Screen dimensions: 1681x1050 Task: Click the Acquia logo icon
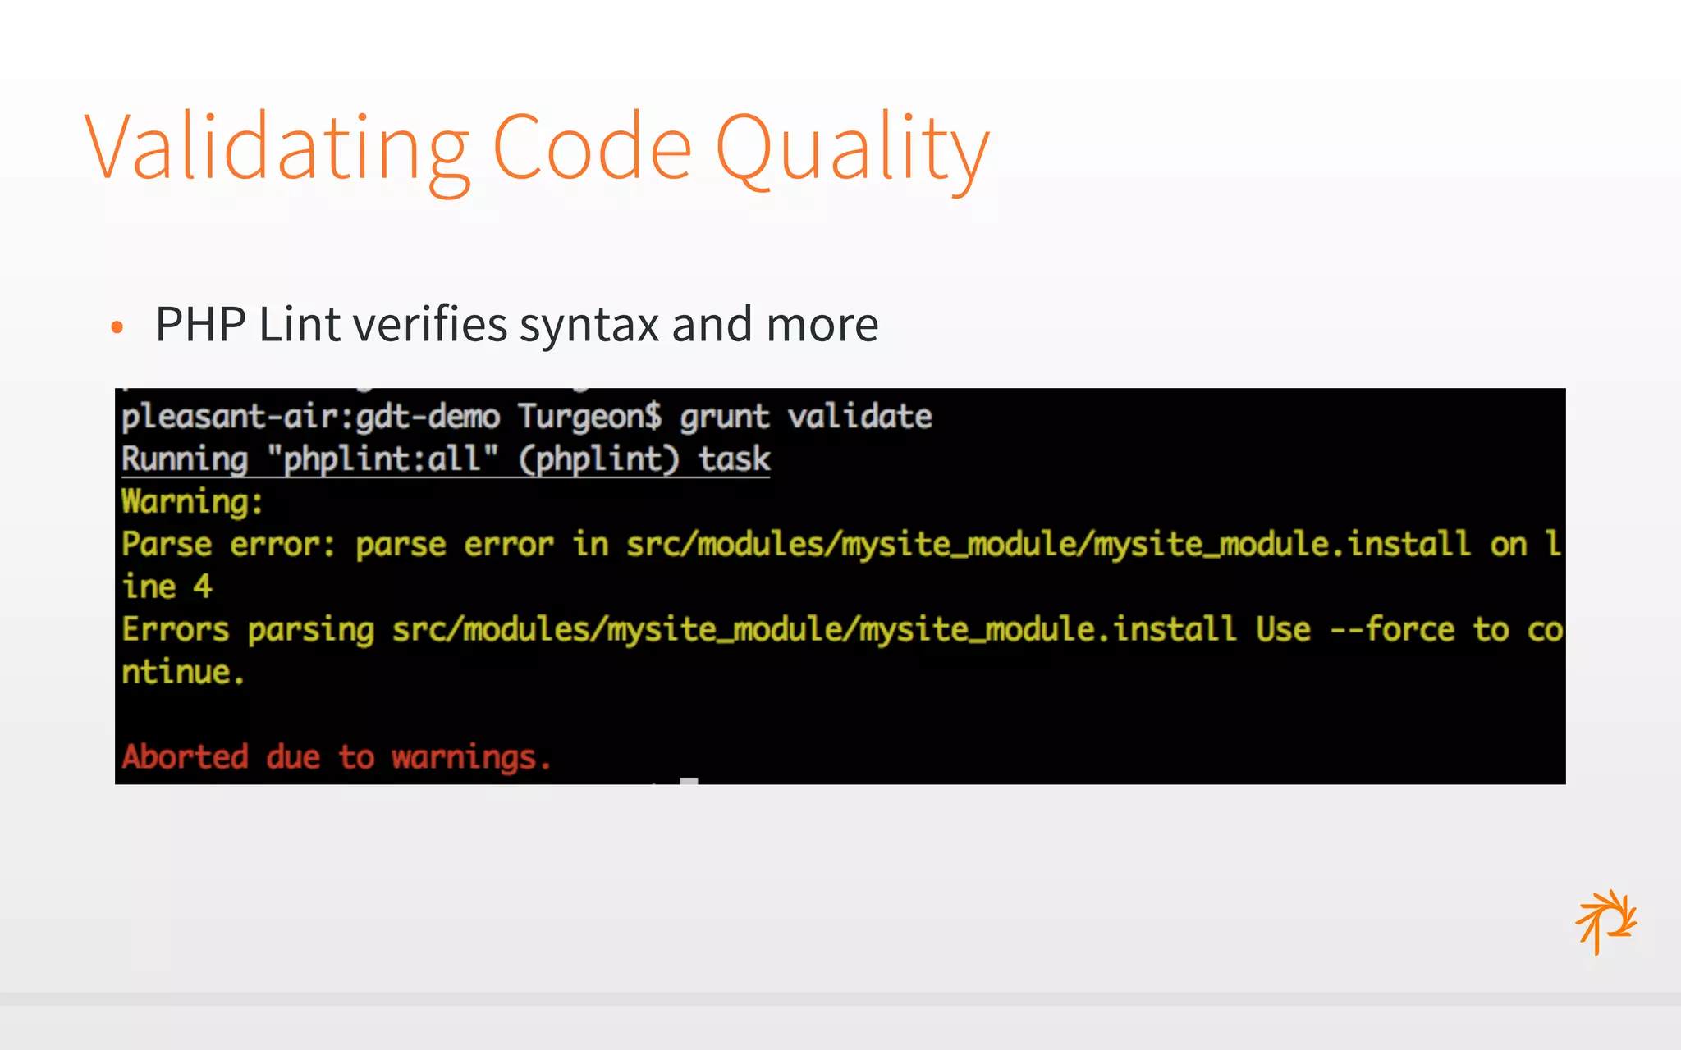click(1606, 922)
